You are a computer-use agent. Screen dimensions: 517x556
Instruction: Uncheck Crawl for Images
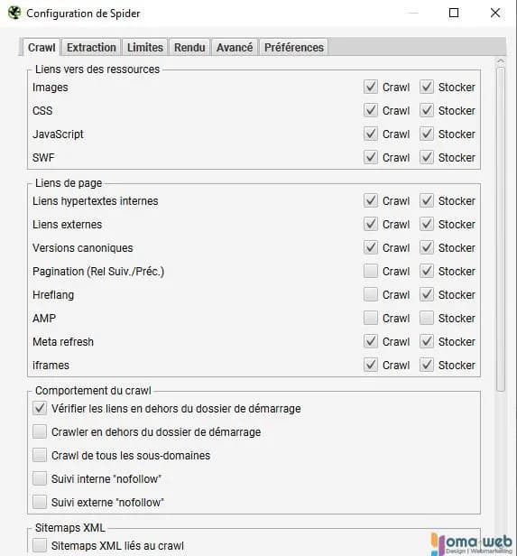click(x=371, y=87)
